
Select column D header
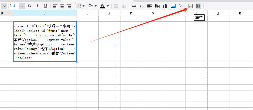click(x=87, y=13)
